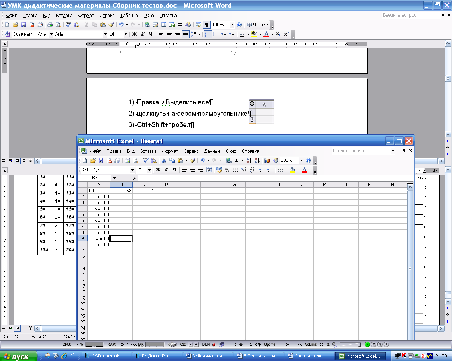Open Word style dropdown showing Обычный + Arial
452x361 pixels.
pyautogui.click(x=51, y=34)
